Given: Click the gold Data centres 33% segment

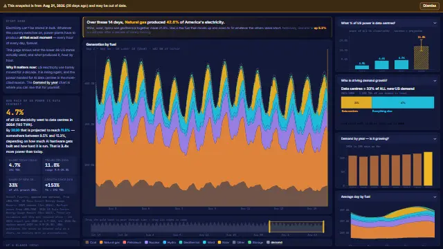Looking at the screenshot, I should 356,103.
